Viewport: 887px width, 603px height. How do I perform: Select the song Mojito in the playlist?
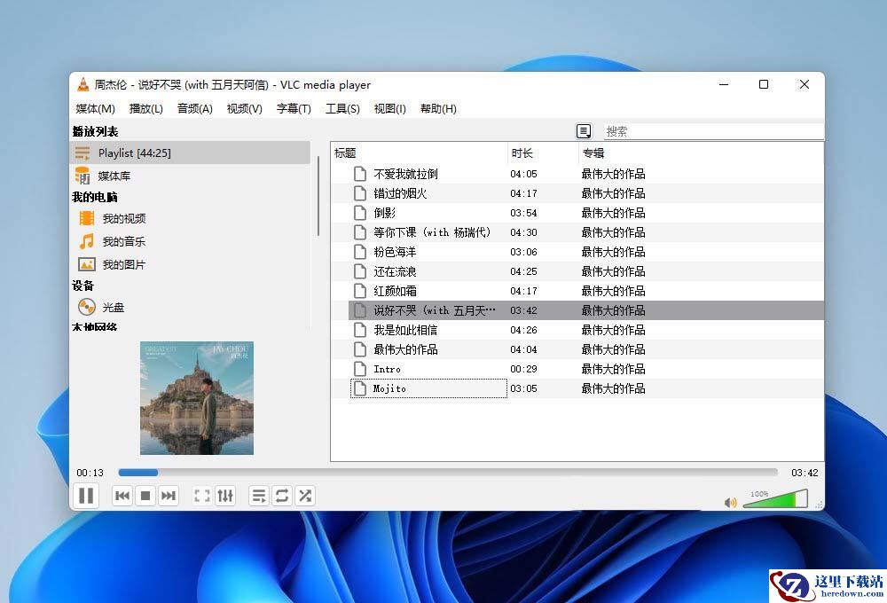(x=389, y=388)
